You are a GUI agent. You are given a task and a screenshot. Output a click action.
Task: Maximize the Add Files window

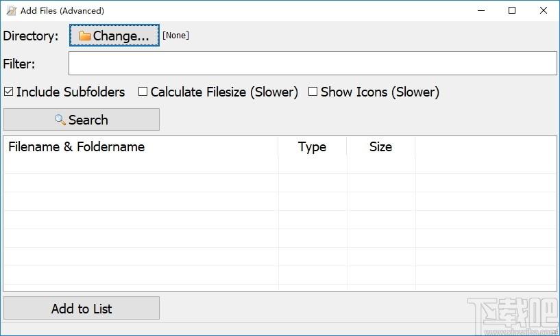coord(512,10)
